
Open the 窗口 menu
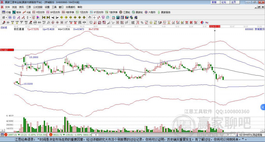(x=61, y=7)
